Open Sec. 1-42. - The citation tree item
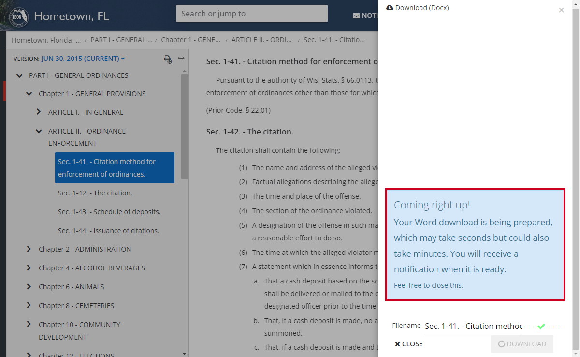The width and height of the screenshot is (580, 357). pos(95,193)
